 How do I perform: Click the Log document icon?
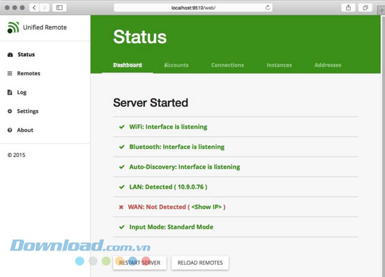10,93
